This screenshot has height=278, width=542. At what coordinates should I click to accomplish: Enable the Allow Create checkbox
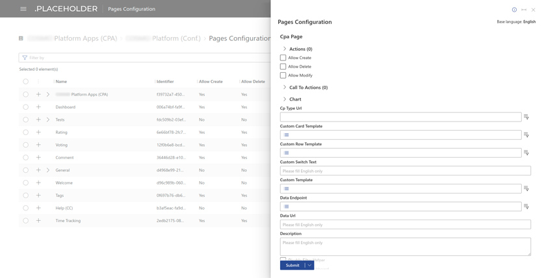click(x=283, y=58)
